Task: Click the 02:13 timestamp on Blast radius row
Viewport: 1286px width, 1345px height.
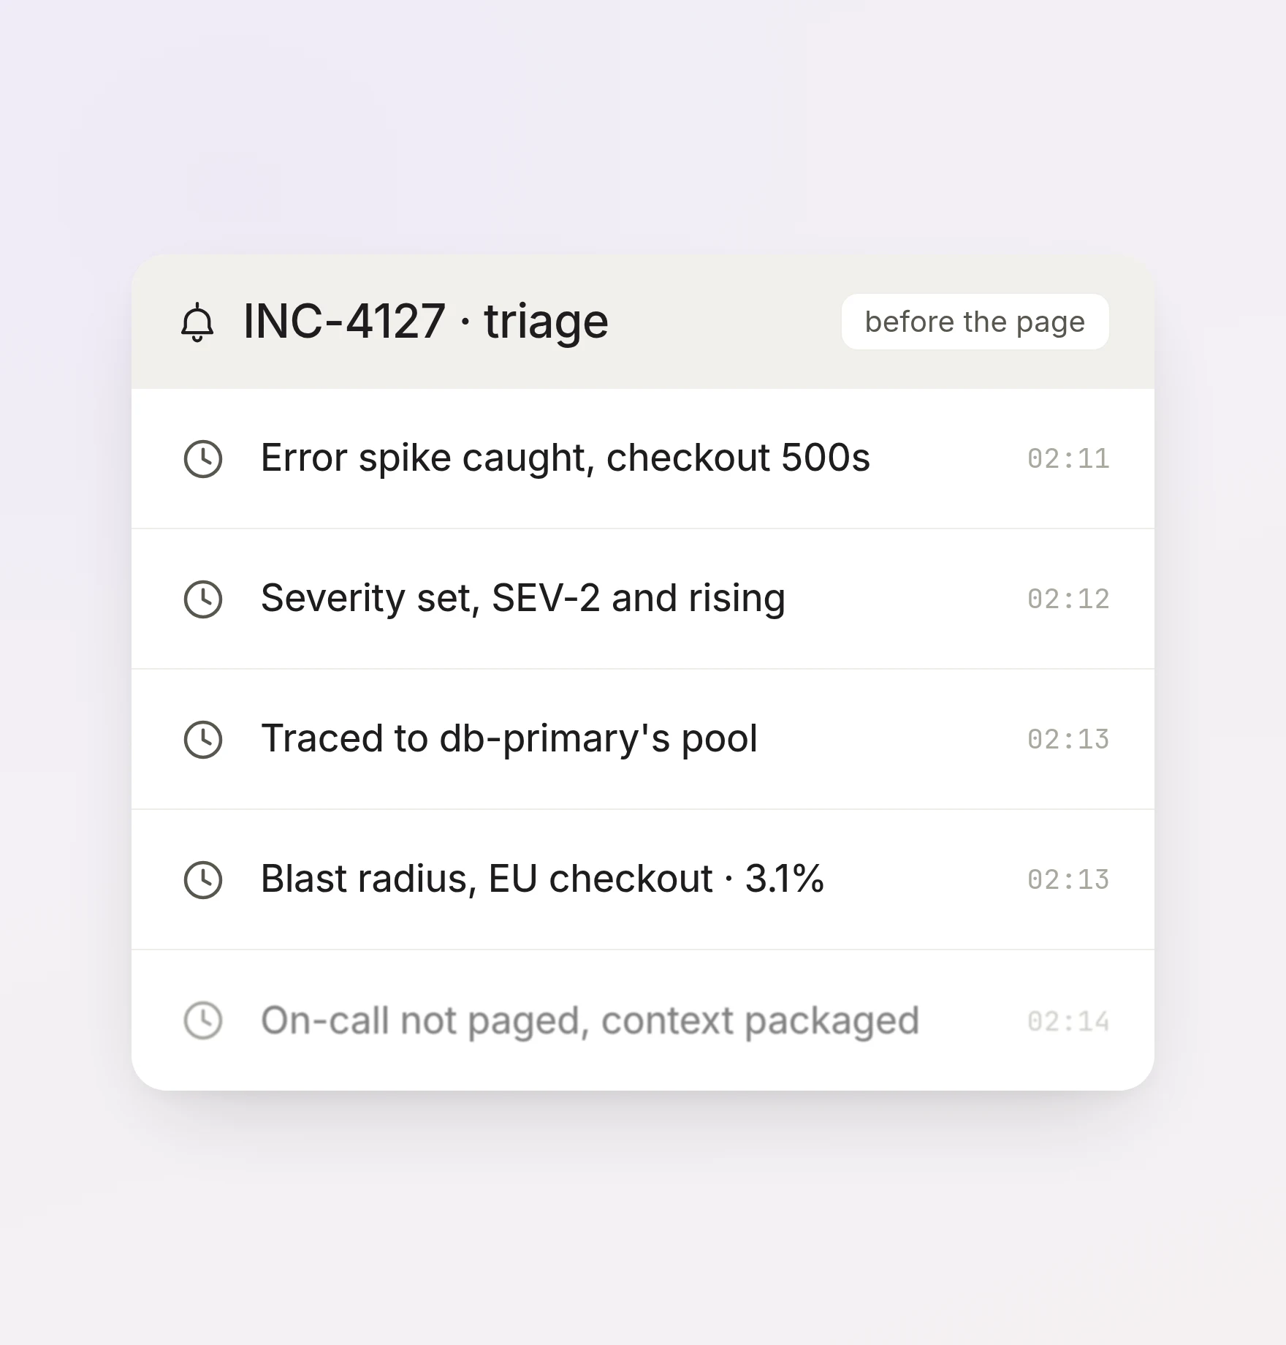Action: tap(1068, 880)
